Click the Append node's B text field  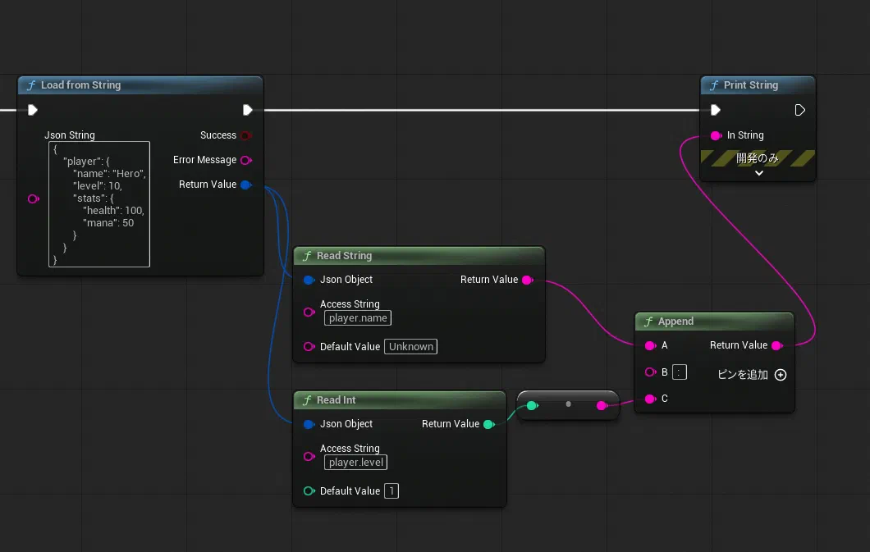(x=679, y=372)
